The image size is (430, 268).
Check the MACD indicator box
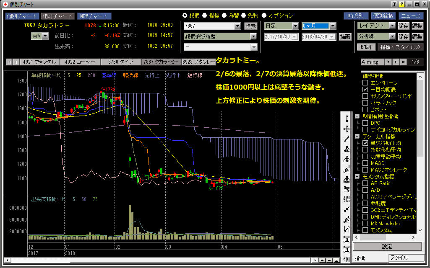tap(365, 163)
